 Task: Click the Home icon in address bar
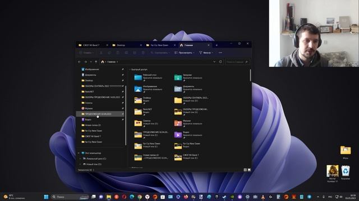coord(103,62)
